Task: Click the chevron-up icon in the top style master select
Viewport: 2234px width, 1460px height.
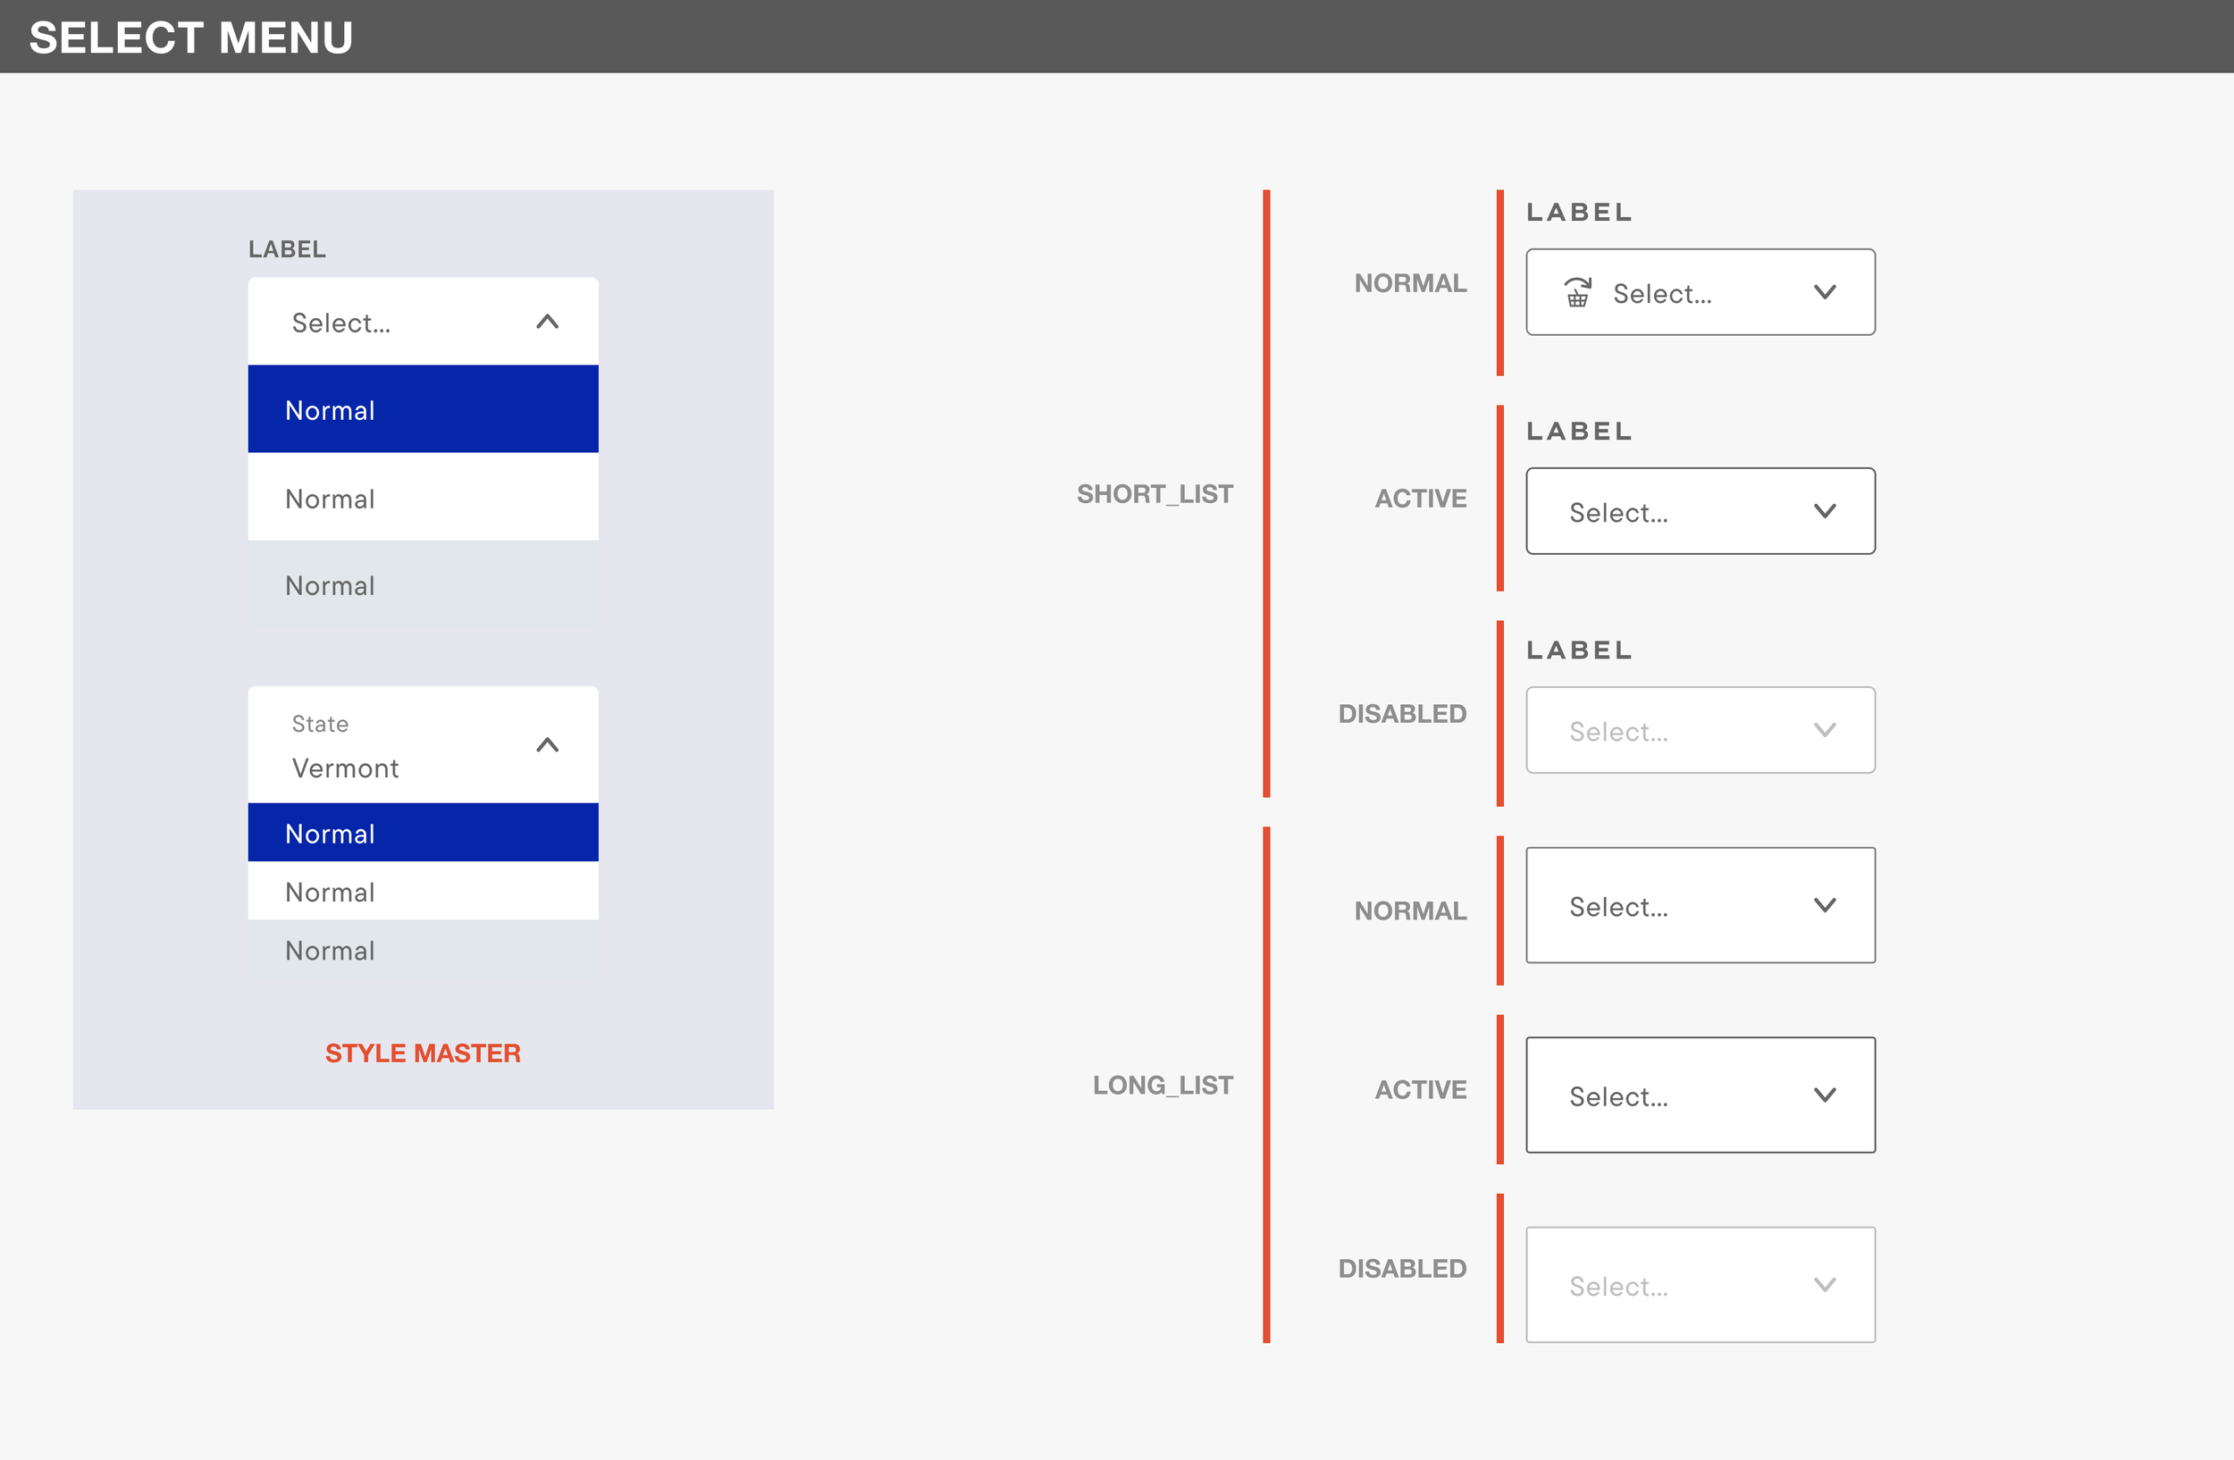Action: tap(548, 321)
